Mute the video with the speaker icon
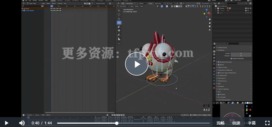This screenshot has width=272, height=127. coord(22,123)
